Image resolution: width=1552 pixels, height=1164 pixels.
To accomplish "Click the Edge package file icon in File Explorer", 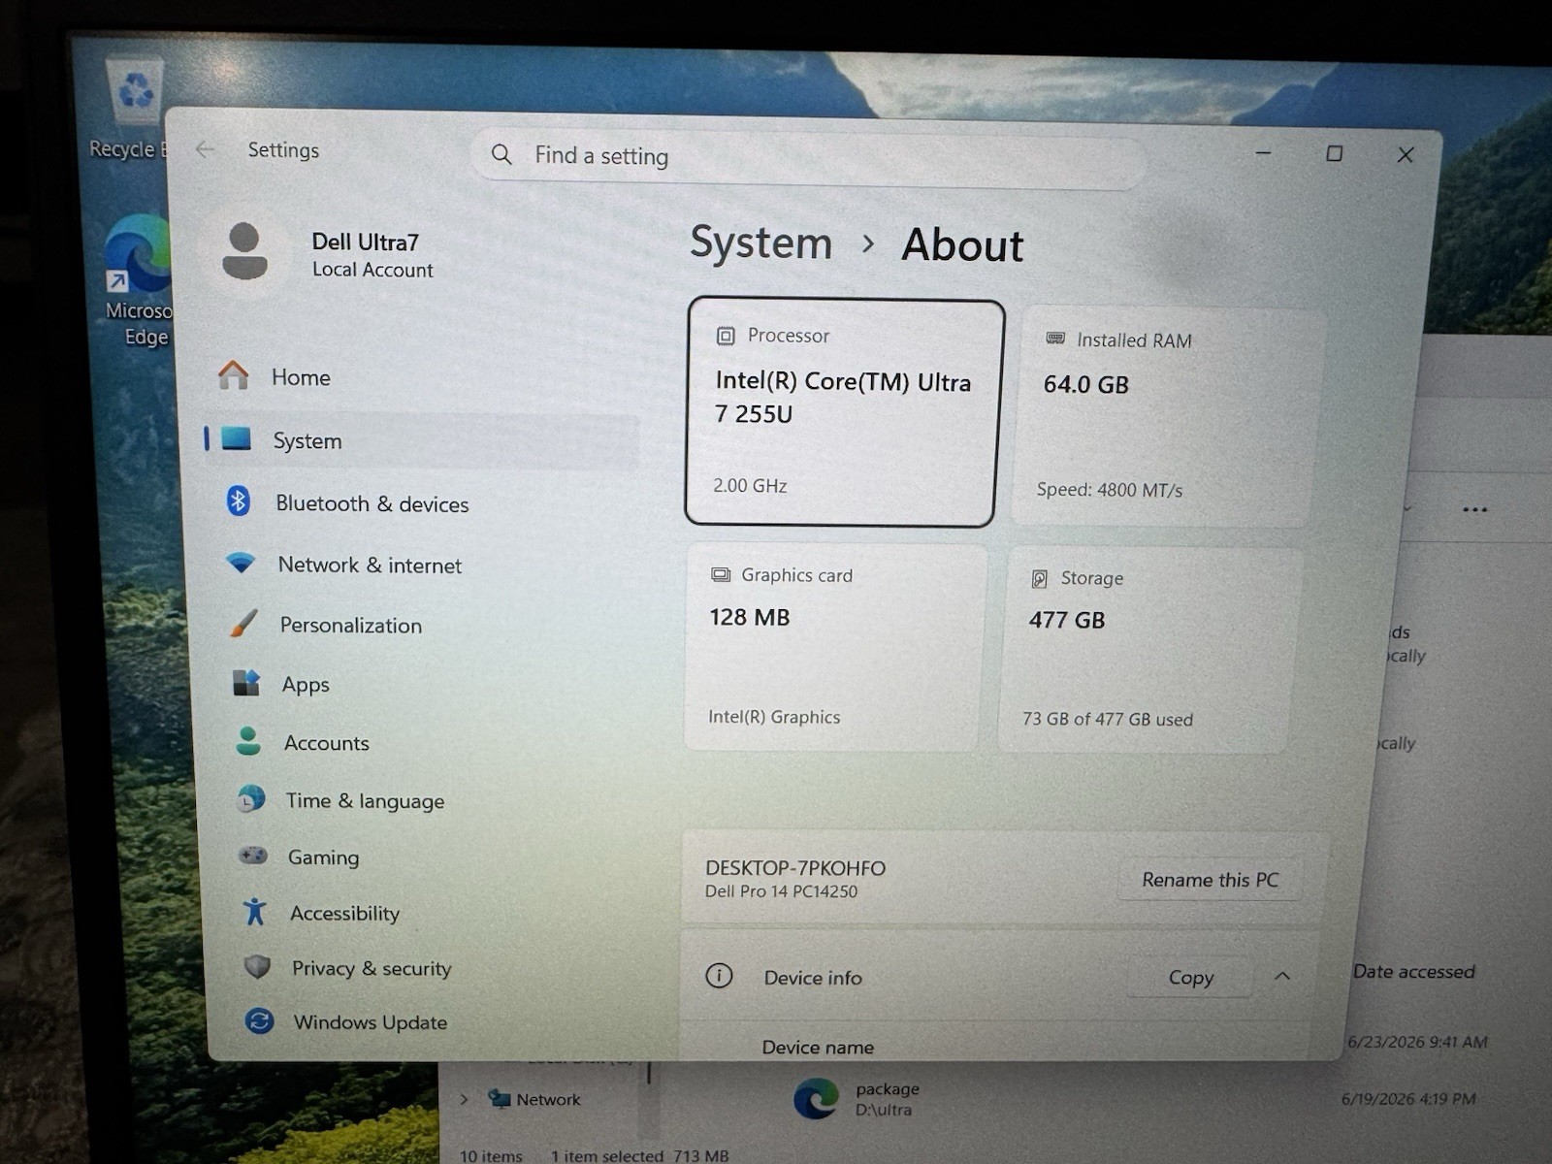I will (816, 1099).
